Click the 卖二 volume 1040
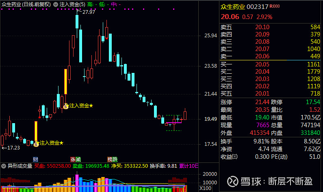 314,49
